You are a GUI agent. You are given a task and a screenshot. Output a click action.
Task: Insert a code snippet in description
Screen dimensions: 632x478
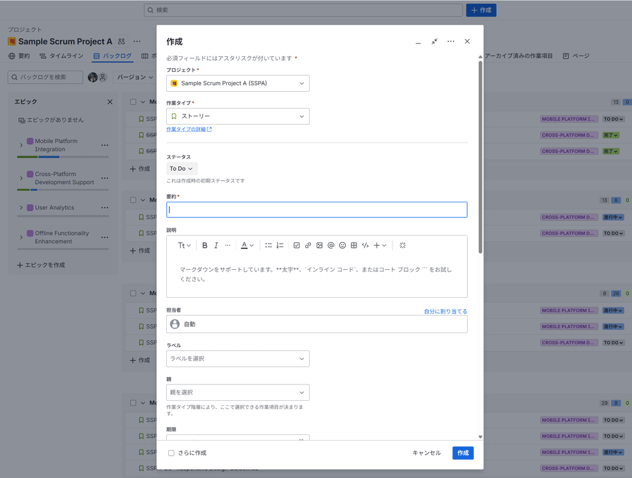click(365, 245)
